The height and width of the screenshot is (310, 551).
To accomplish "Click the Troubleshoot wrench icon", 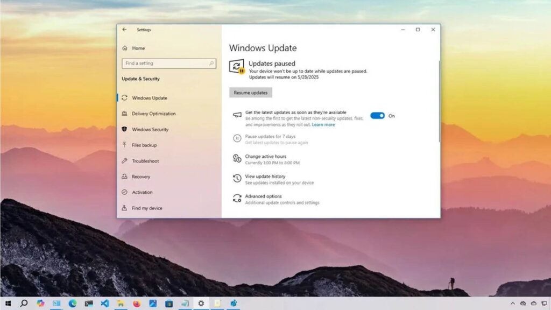I will (x=124, y=161).
